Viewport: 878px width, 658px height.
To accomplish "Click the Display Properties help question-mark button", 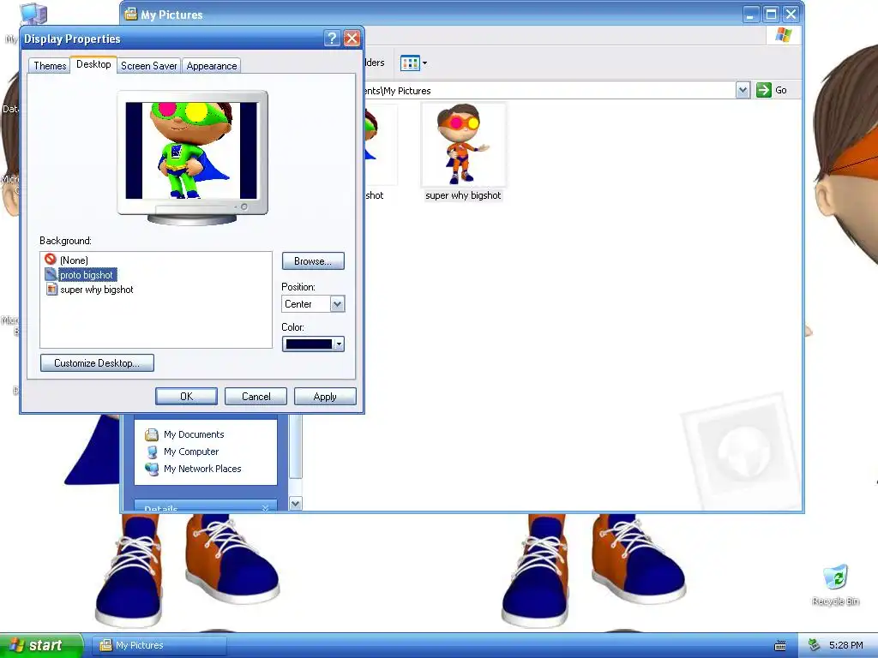I will click(x=332, y=38).
